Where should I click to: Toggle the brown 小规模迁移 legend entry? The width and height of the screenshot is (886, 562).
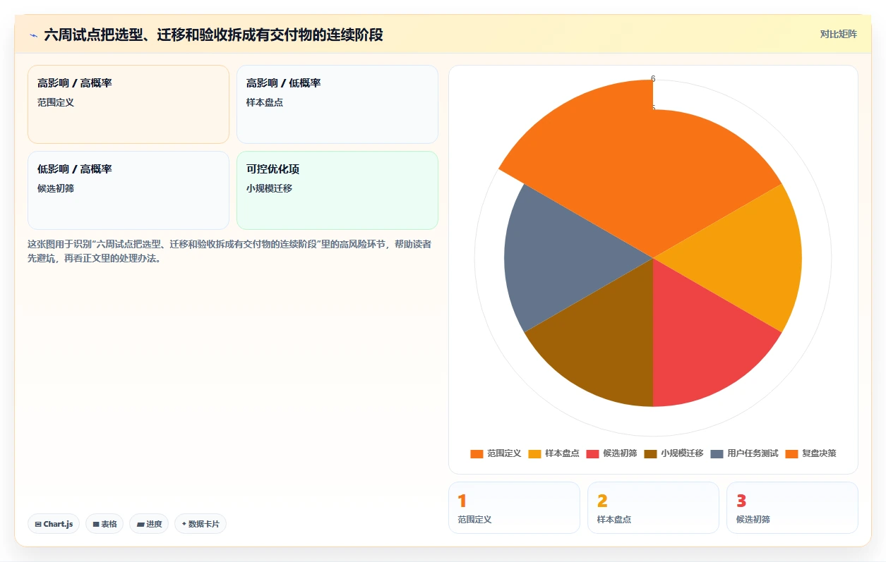tap(674, 453)
